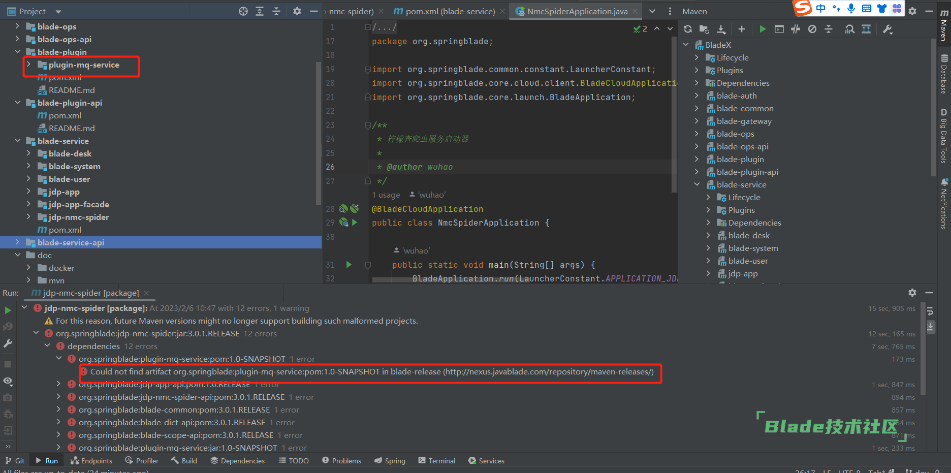Add Maven project with plus icon
The image size is (951, 473).
coord(742,29)
